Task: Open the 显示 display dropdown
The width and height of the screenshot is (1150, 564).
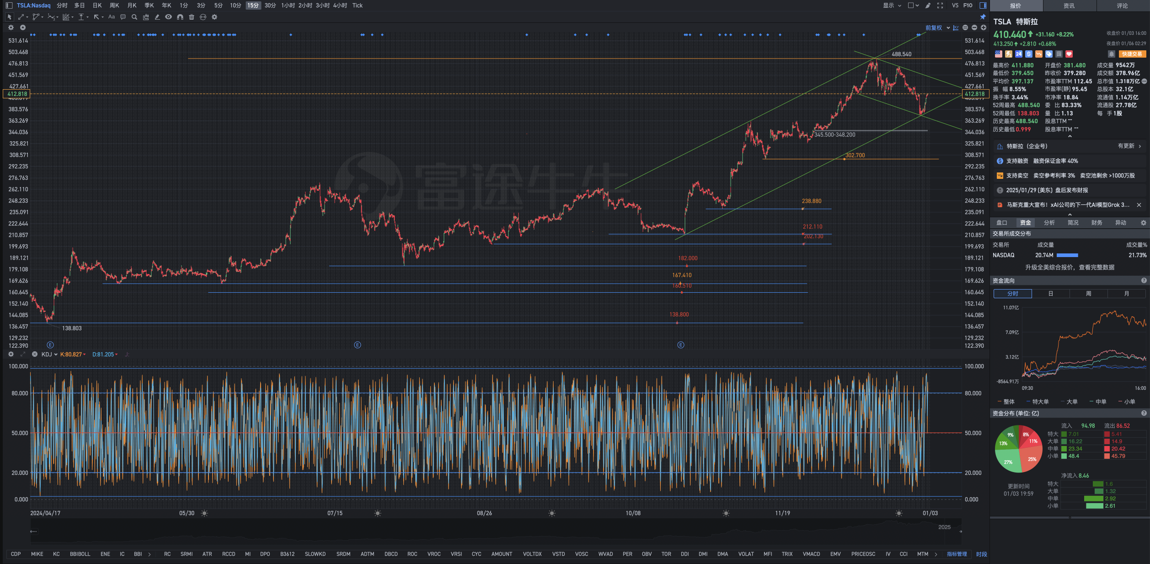Action: coord(892,5)
